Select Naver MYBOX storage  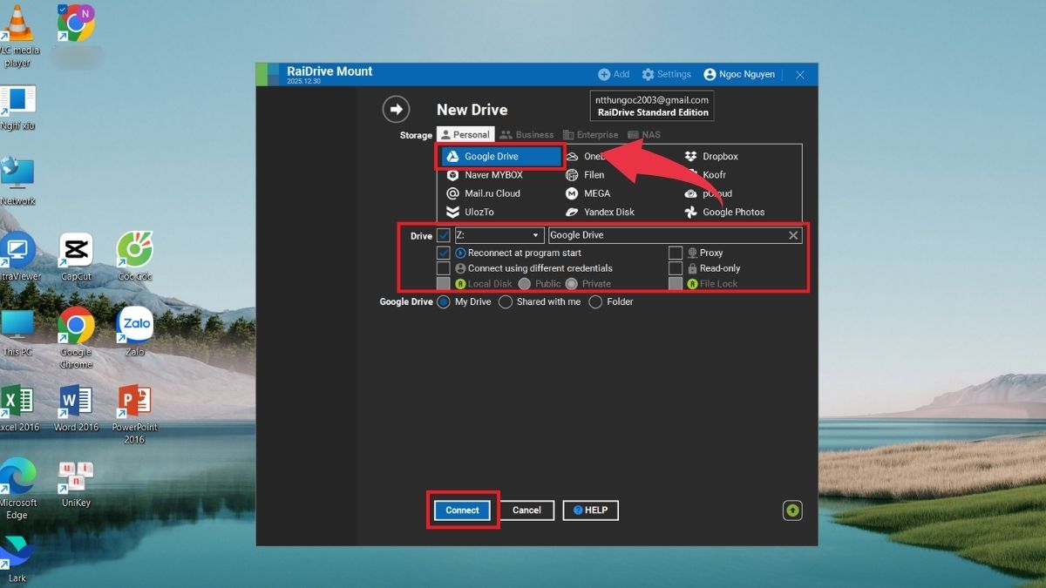485,175
